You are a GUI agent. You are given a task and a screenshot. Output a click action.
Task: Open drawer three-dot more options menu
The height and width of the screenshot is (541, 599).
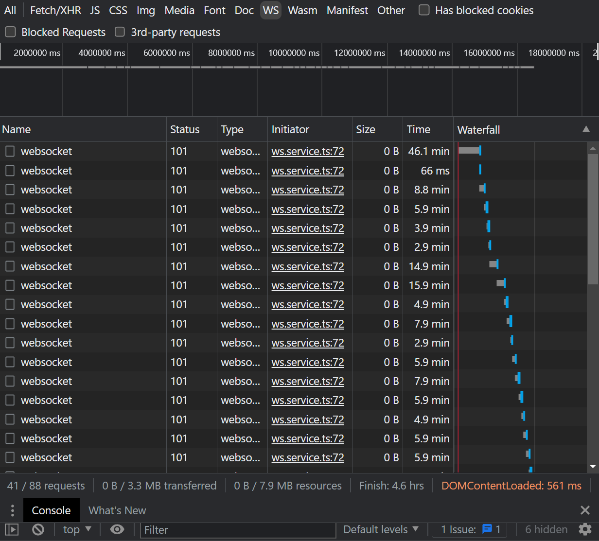coord(12,510)
